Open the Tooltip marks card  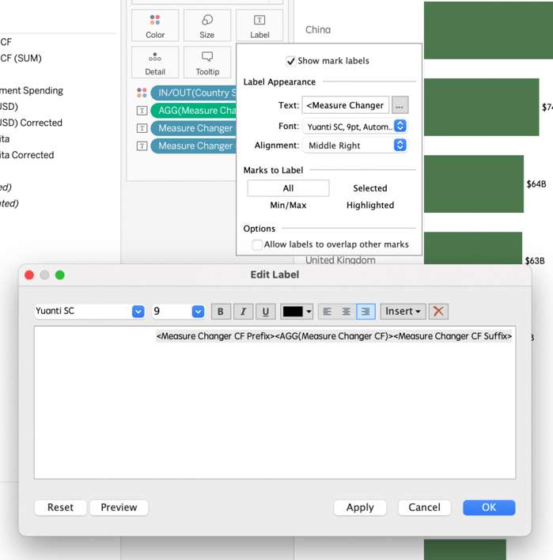pyautogui.click(x=207, y=63)
